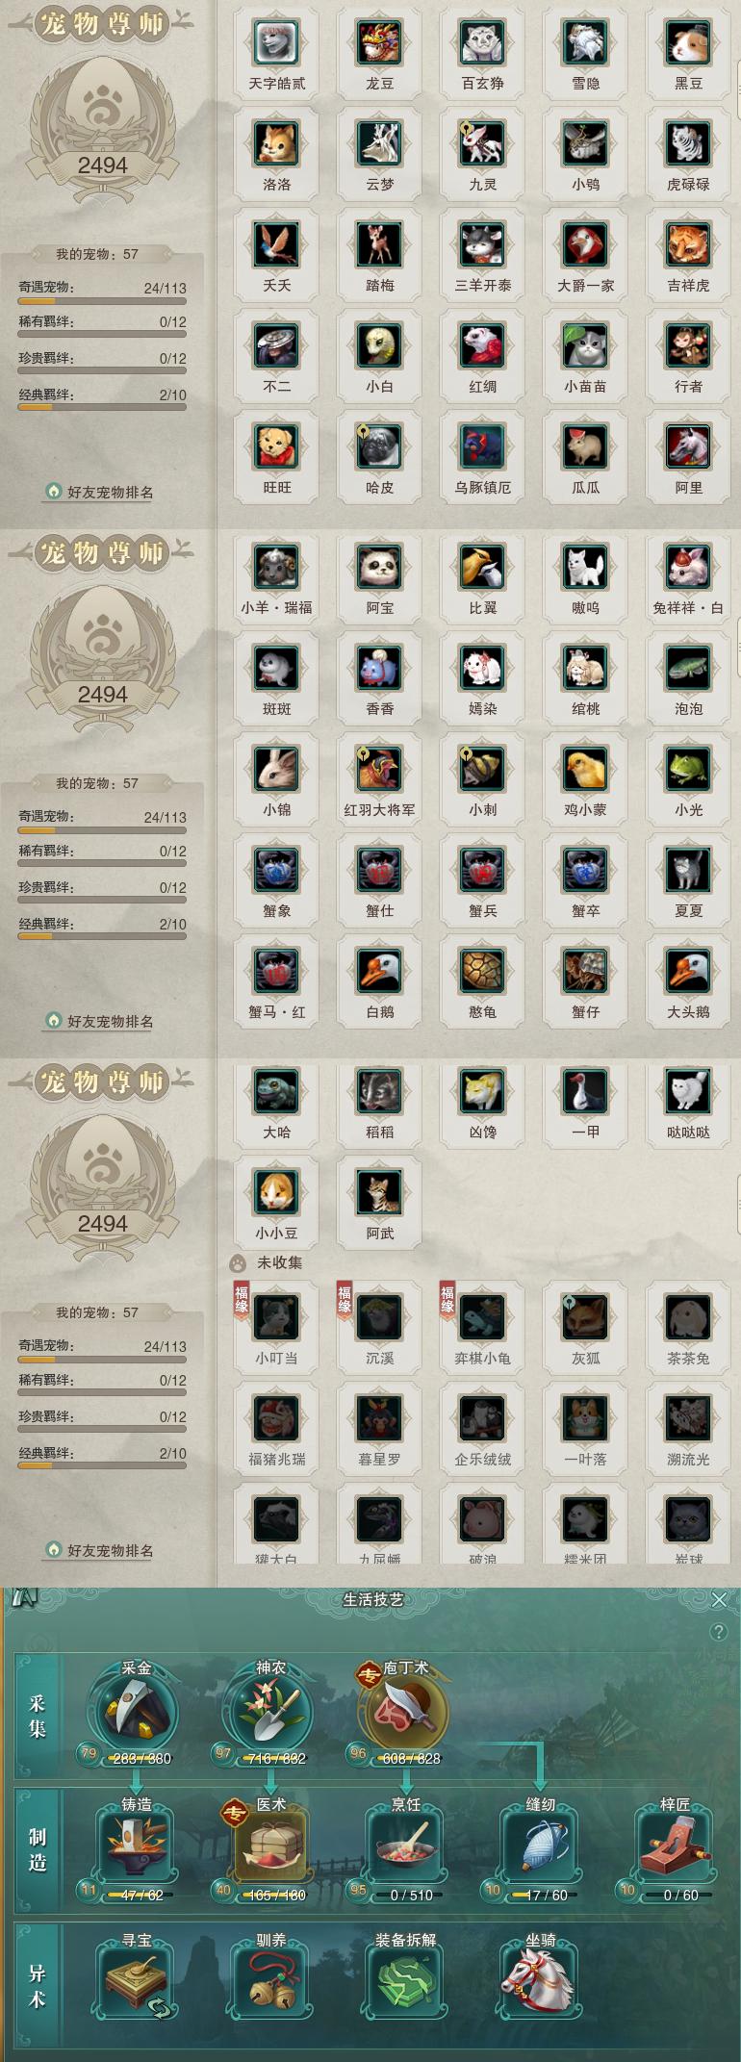Open the 神农 herb gathering skill
The height and width of the screenshot is (2062, 741).
tap(269, 1711)
